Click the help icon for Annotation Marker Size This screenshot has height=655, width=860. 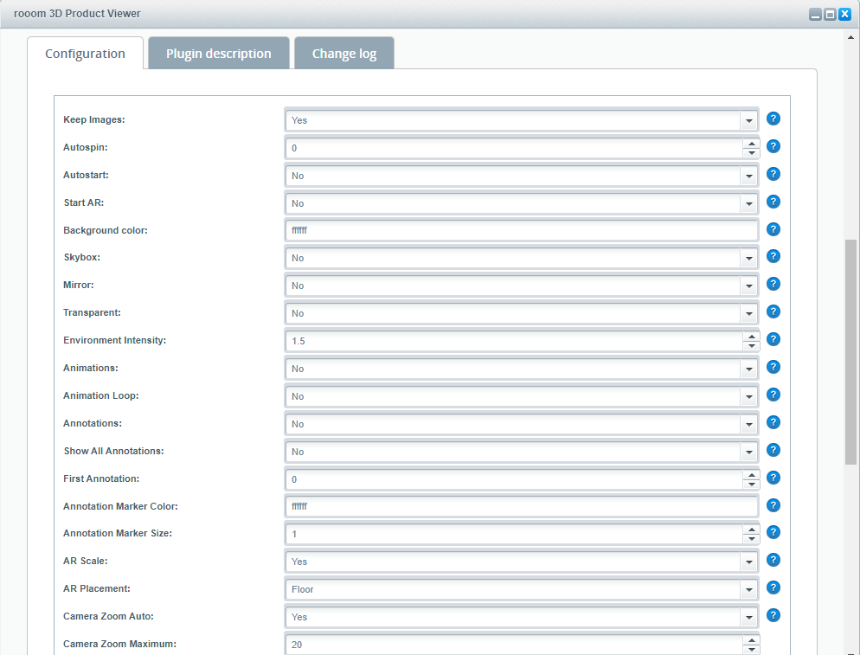click(x=773, y=532)
